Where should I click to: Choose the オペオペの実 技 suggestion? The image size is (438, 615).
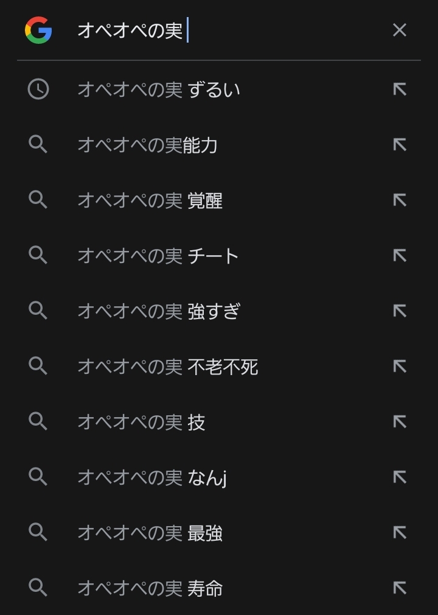pos(141,422)
